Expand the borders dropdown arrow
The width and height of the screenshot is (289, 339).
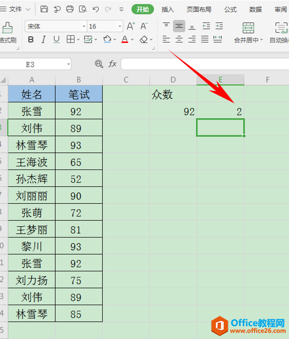pos(78,40)
